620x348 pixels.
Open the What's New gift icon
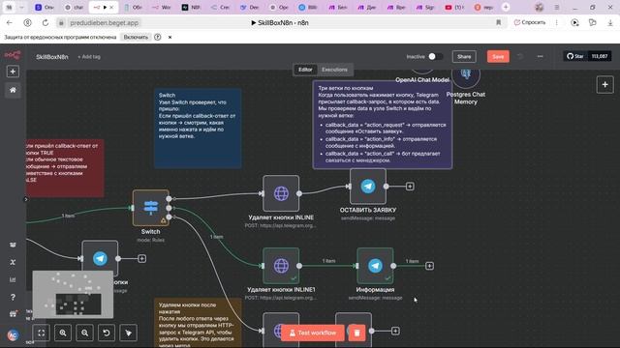[13, 314]
